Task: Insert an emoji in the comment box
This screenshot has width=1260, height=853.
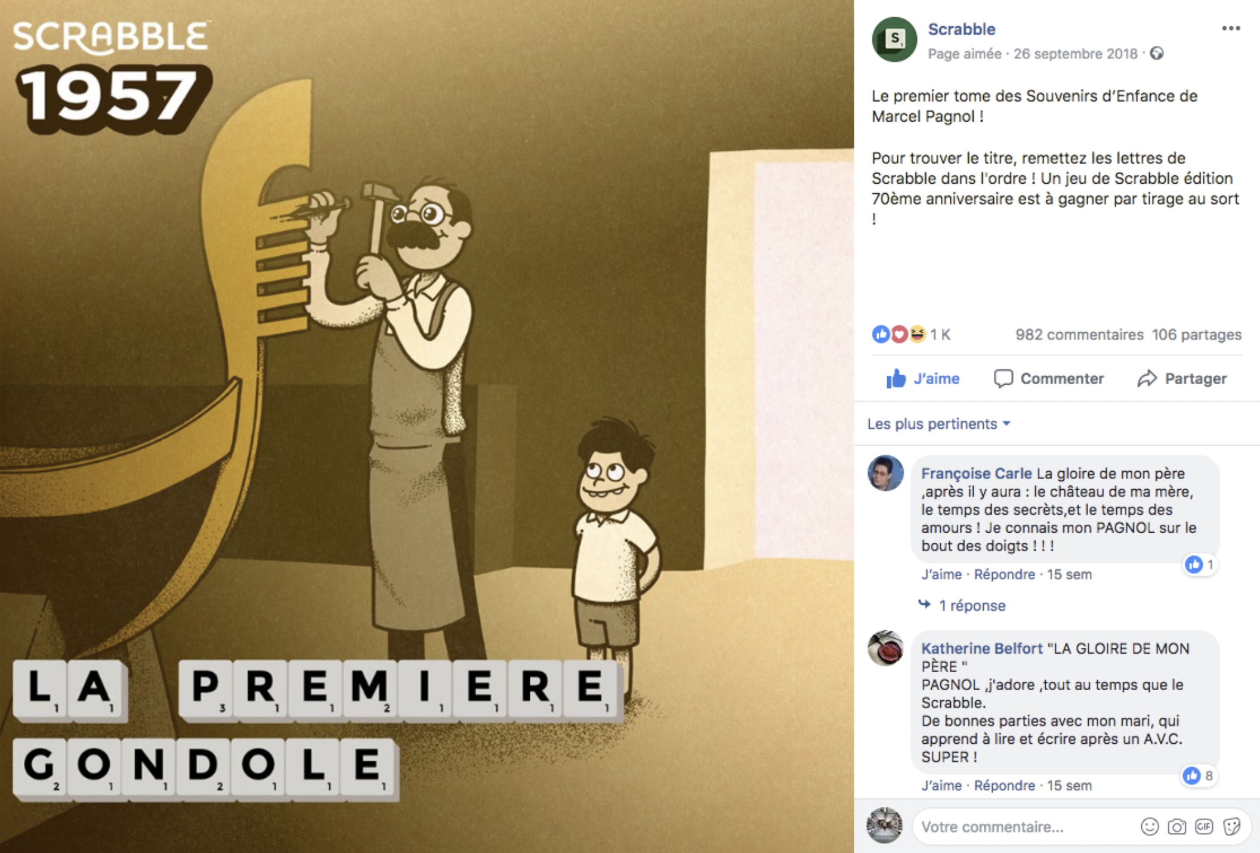Action: click(x=1149, y=827)
